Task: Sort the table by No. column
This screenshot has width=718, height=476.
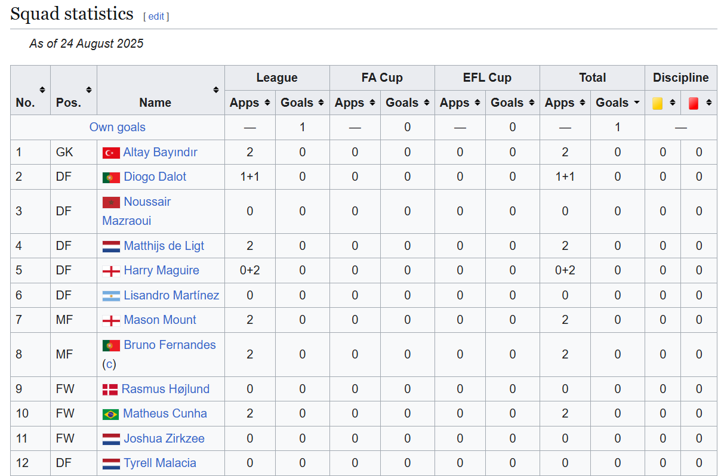Action: point(42,90)
